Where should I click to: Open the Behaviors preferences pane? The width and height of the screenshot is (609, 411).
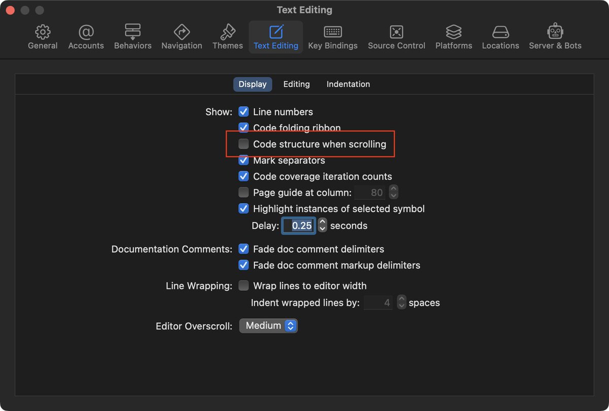[132, 37]
